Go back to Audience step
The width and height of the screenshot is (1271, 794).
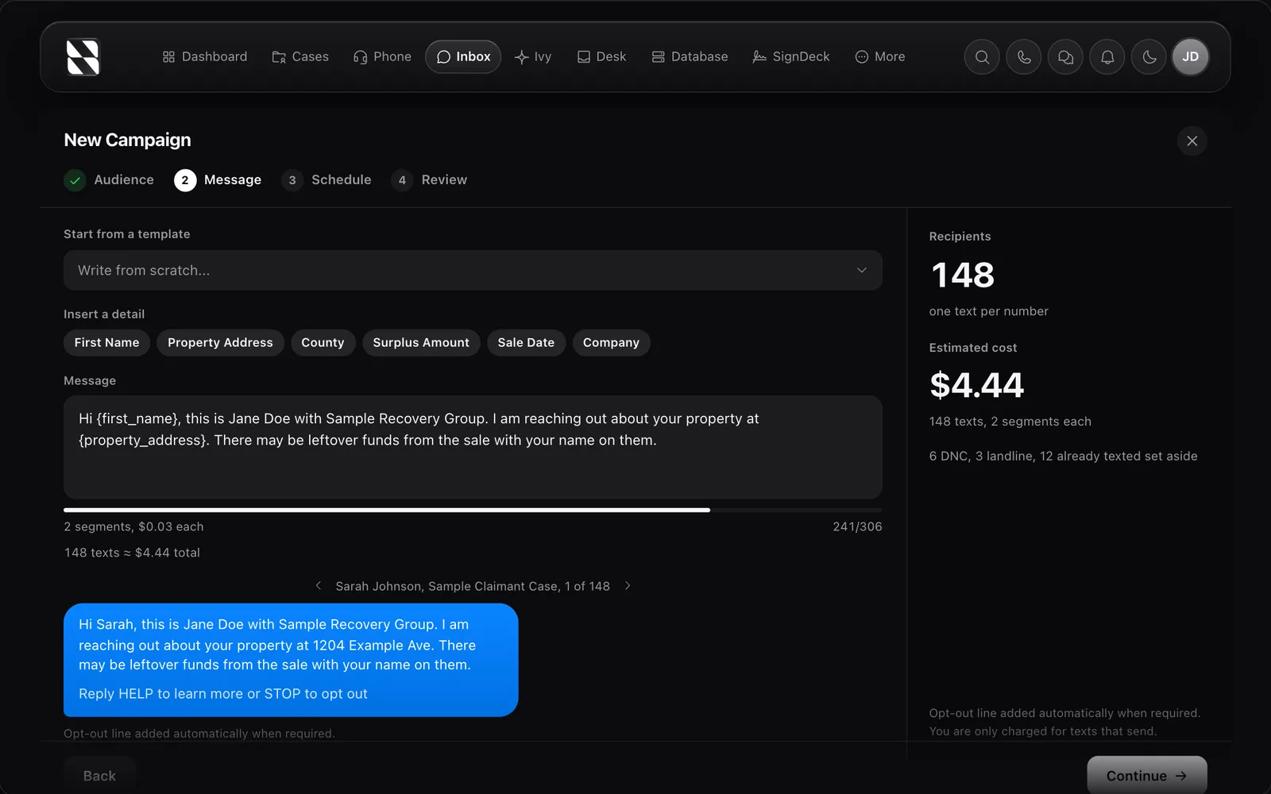click(109, 180)
